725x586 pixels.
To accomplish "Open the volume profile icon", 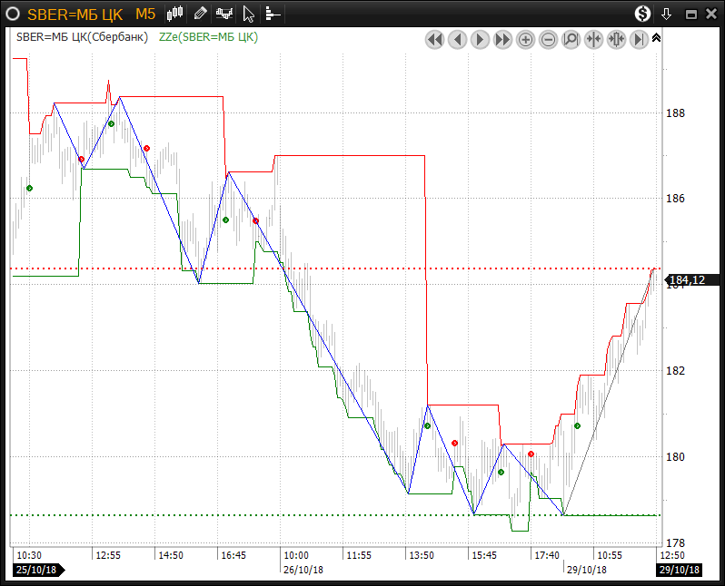I will coord(272,14).
